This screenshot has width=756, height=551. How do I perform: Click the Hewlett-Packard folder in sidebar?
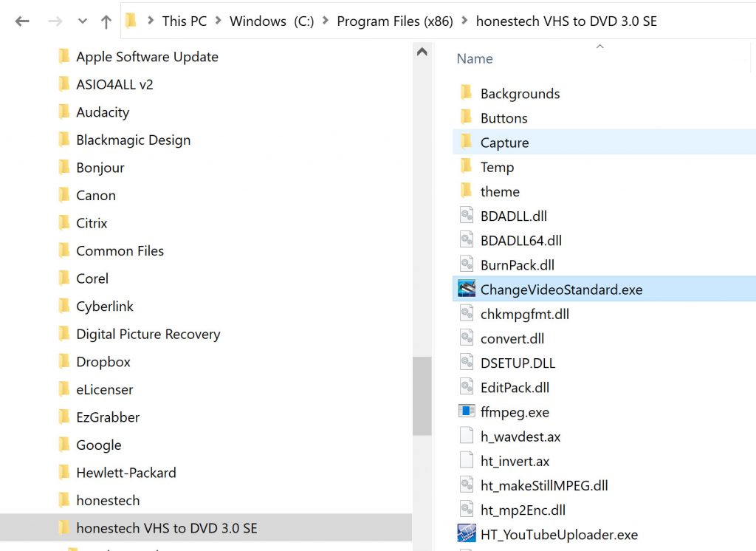coord(126,473)
